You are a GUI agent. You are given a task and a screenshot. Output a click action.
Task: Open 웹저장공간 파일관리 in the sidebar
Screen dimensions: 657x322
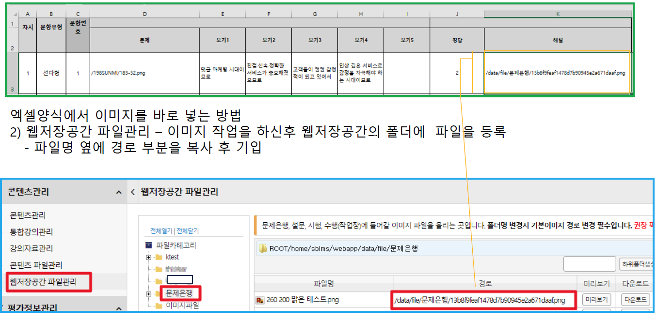point(43,281)
